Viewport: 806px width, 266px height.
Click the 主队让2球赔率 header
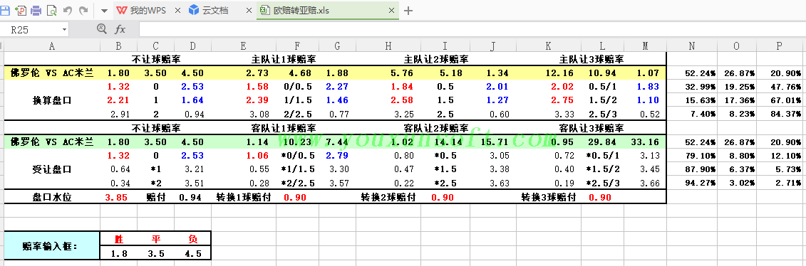(437, 60)
